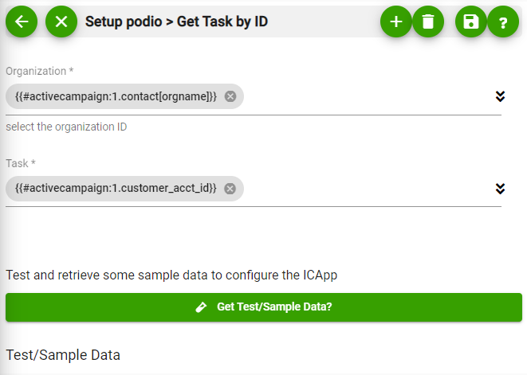Remove the contact[orgname] chip via its x
This screenshot has width=527, height=375.
230,96
